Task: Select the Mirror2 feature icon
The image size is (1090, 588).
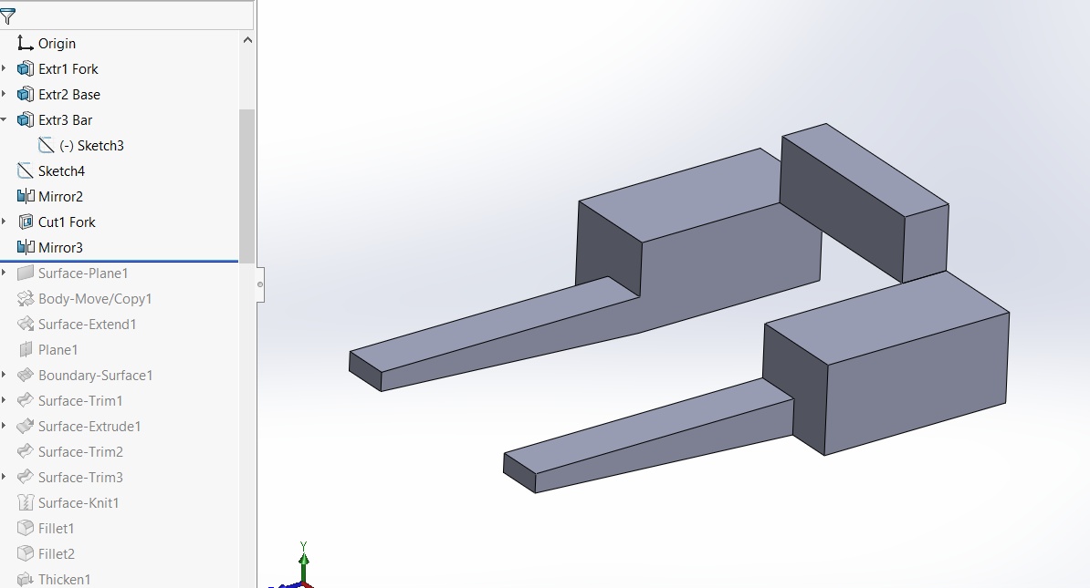Action: pos(26,196)
